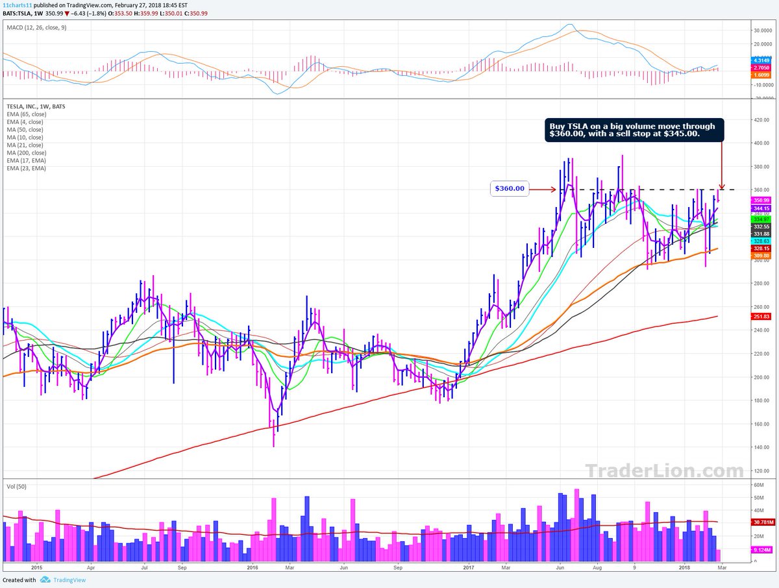This screenshot has height=588, width=779.
Task: Click the 2015 time axis label
Action: click(x=38, y=567)
